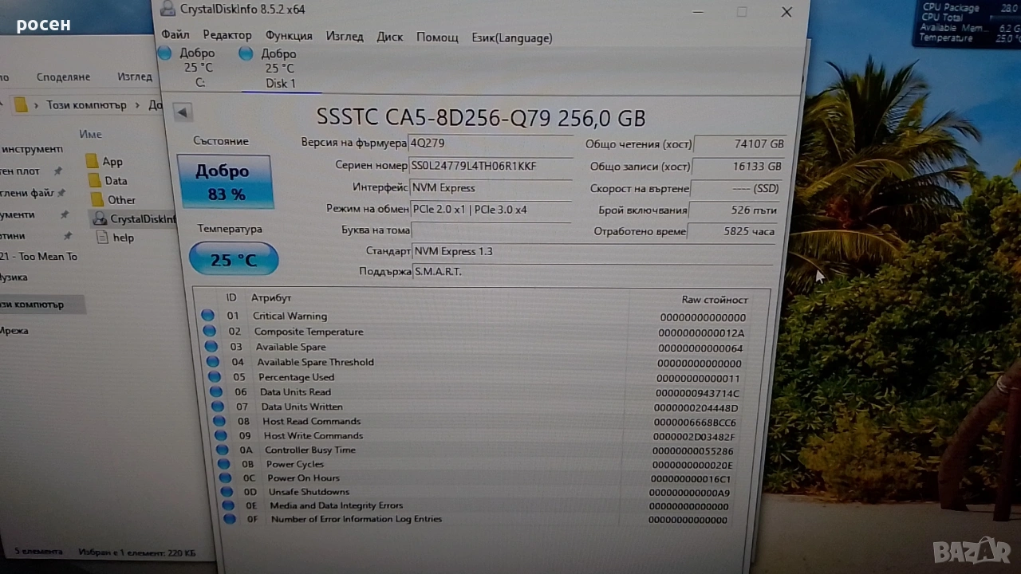Click the previous disk arrow button
Viewport: 1021px width, 574px height.
(x=183, y=112)
